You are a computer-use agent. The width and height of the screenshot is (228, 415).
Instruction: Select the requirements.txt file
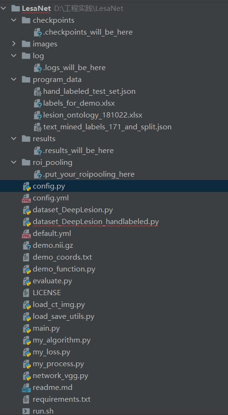(x=62, y=399)
